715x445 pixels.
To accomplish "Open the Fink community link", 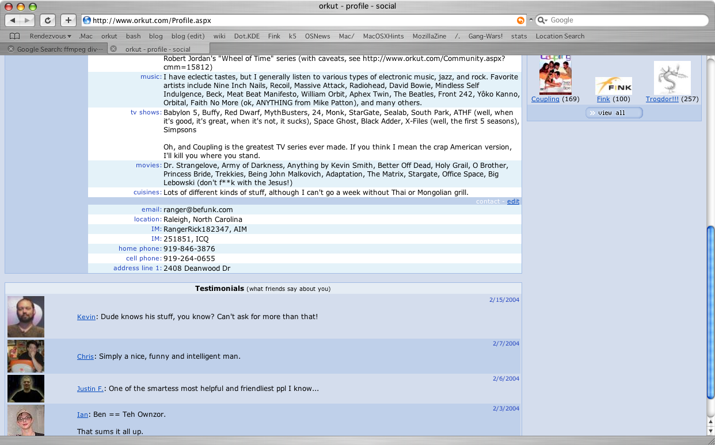I will tap(603, 99).
